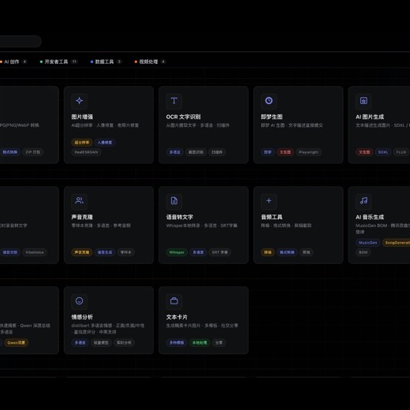Open the AI 音乐生成 tool title
This screenshot has width=410, height=410.
(x=370, y=217)
